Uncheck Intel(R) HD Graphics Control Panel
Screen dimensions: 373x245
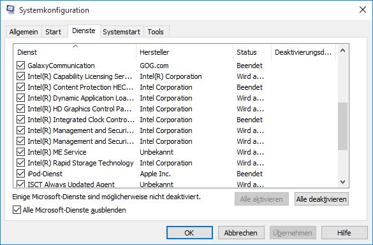point(20,109)
